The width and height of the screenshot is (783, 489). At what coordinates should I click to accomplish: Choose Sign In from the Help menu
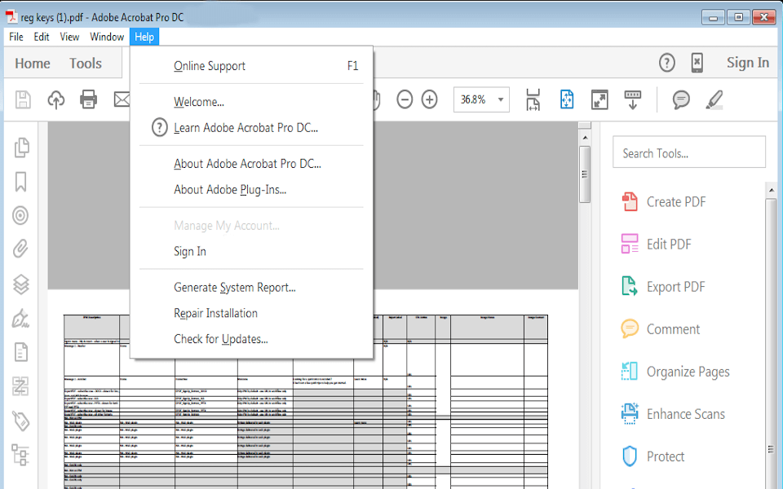coord(251,252)
